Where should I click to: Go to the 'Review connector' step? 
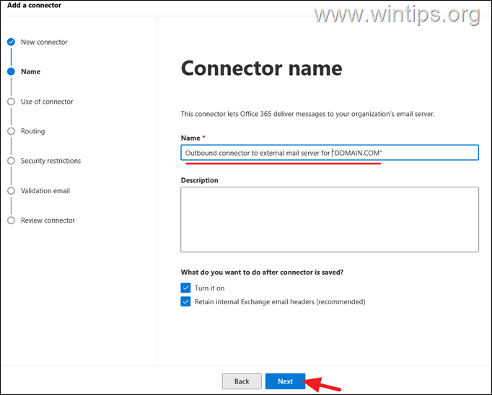point(48,221)
